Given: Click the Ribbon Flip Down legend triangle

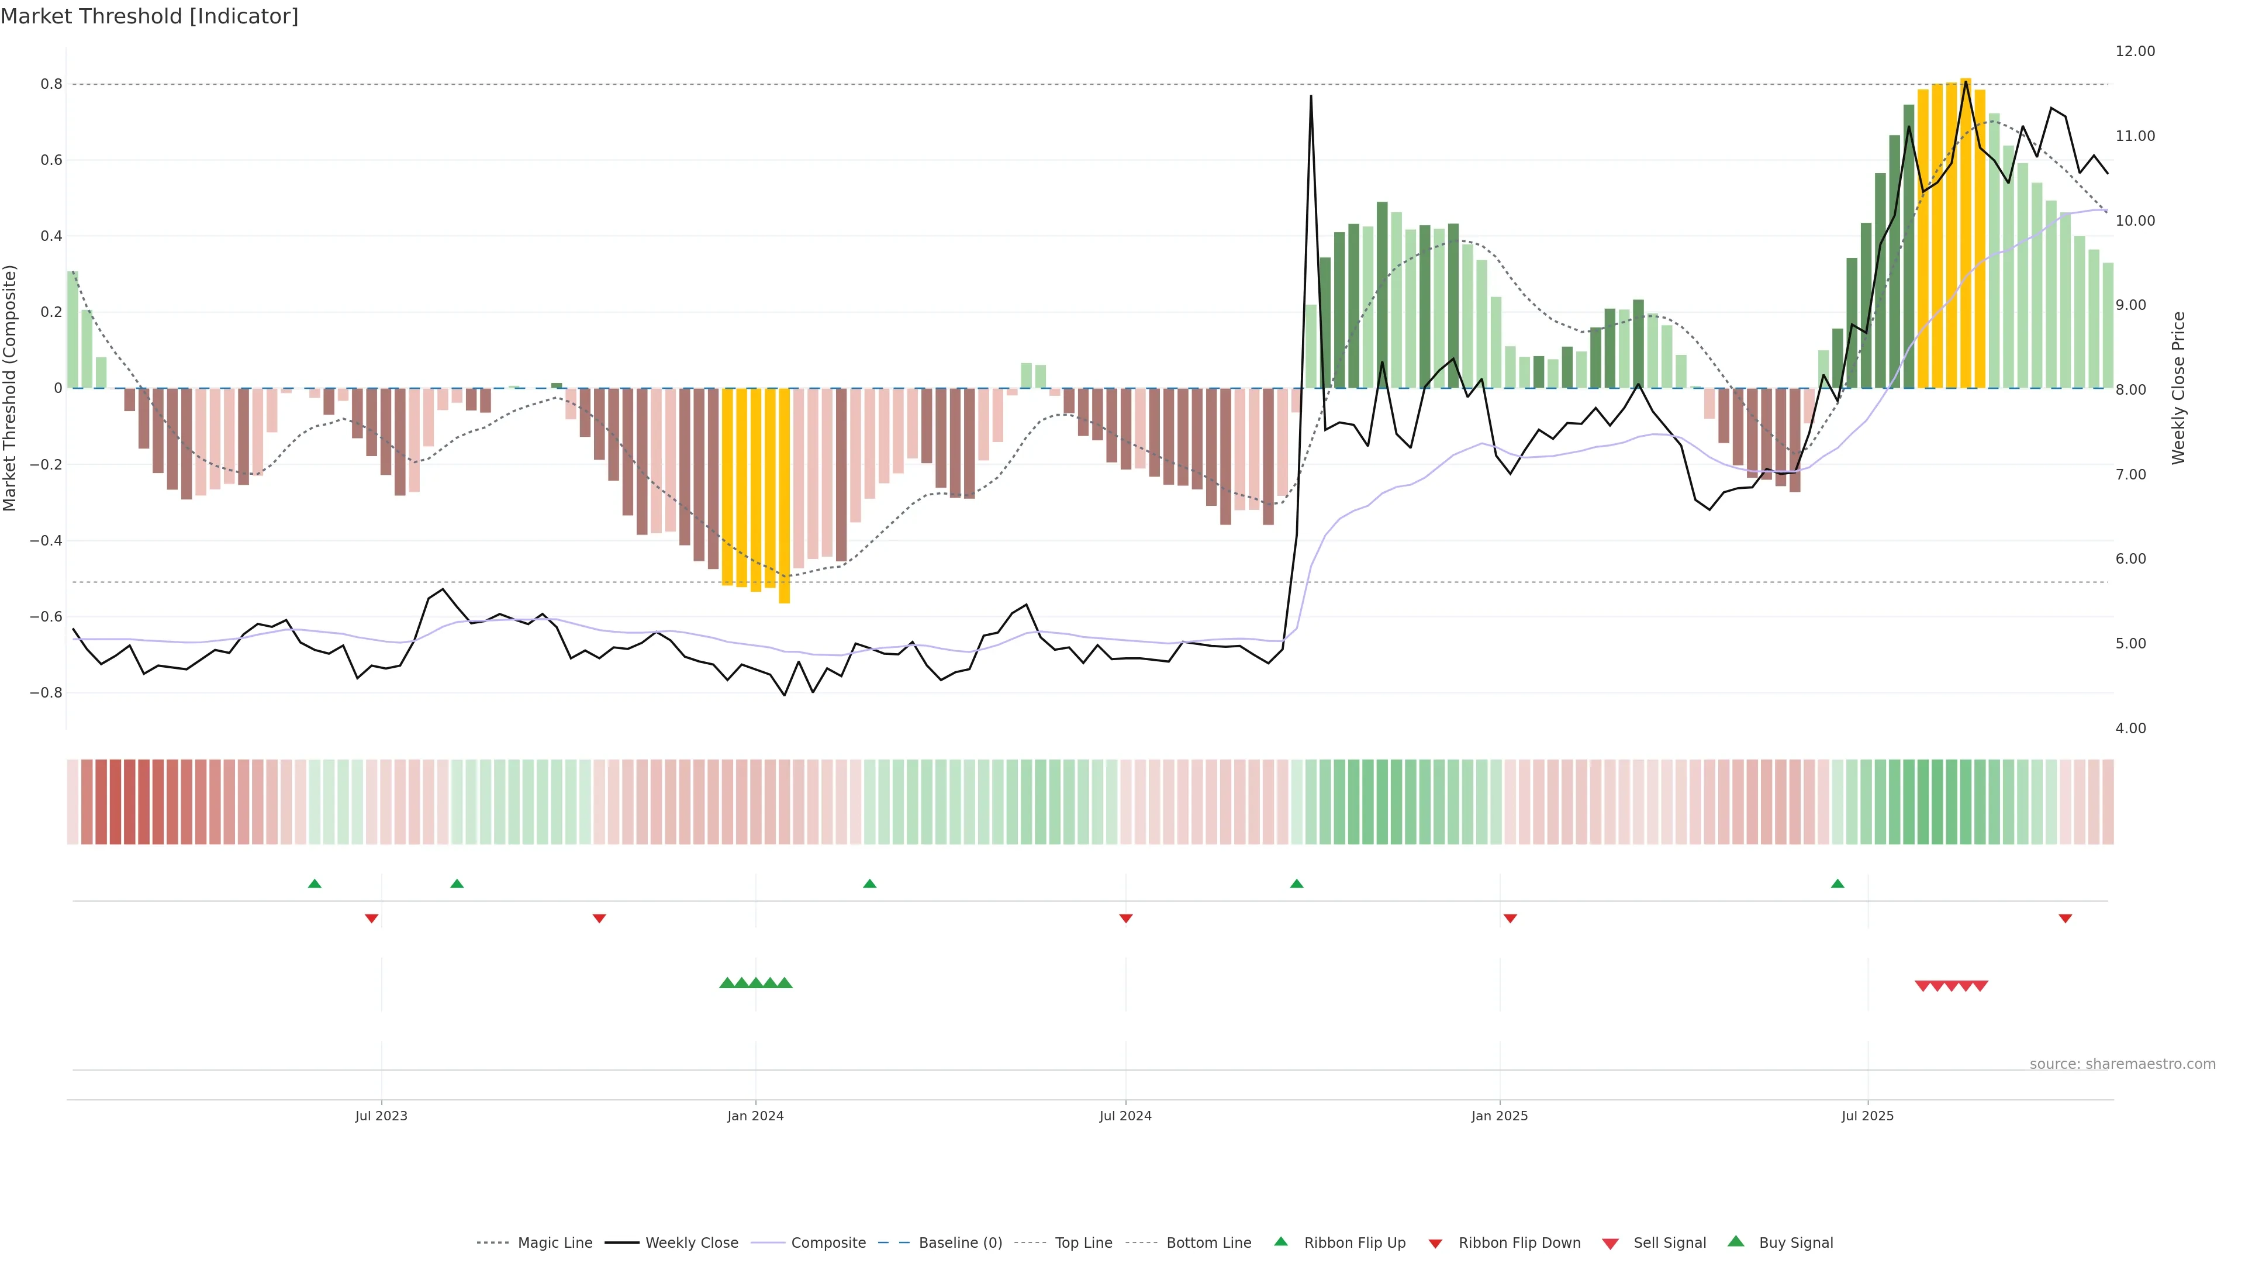Looking at the screenshot, I should tap(1435, 1243).
